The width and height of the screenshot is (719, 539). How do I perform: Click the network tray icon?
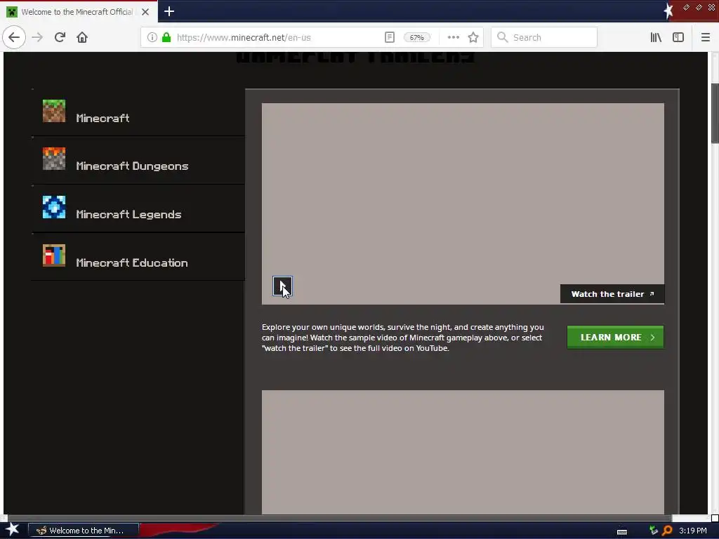pos(654,531)
